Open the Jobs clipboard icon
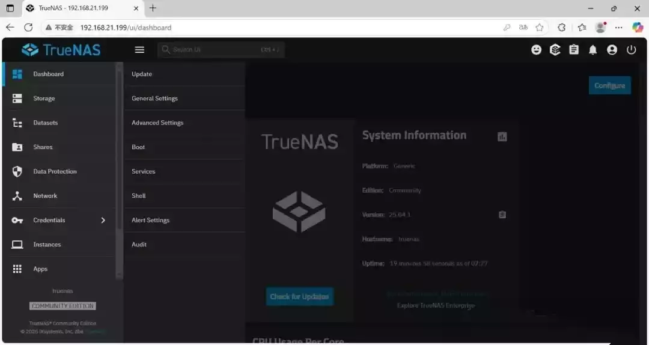649x345 pixels. pyautogui.click(x=574, y=50)
